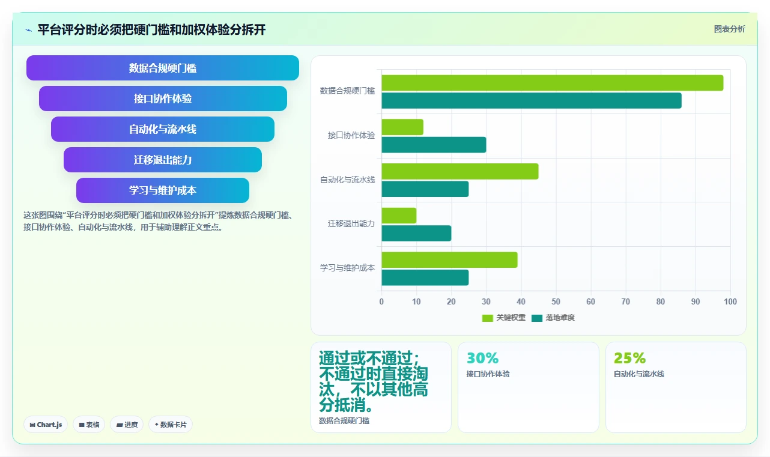Click the green 关键权重 bar for 学习与维护成本

[x=449, y=260]
